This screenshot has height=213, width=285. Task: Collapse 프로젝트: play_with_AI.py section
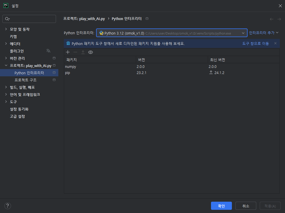[x=6, y=65]
